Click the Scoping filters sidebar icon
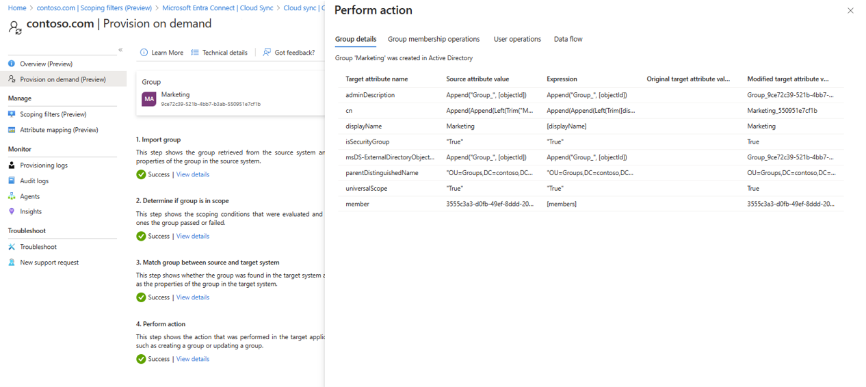This screenshot has width=866, height=387. click(x=12, y=114)
